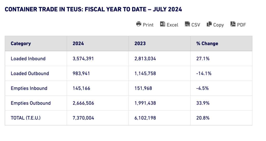Viewport: 266px width, 141px height.
Task: Download data using CSV text label
Action: click(x=196, y=25)
